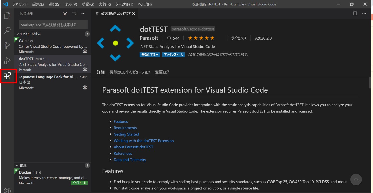This screenshot has height=193, width=373.
Task: Open the C# extension gear settings
Action: point(85,51)
